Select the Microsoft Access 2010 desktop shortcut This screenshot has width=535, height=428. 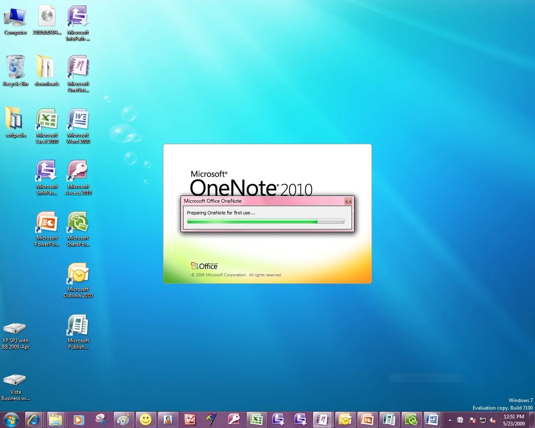(x=78, y=177)
